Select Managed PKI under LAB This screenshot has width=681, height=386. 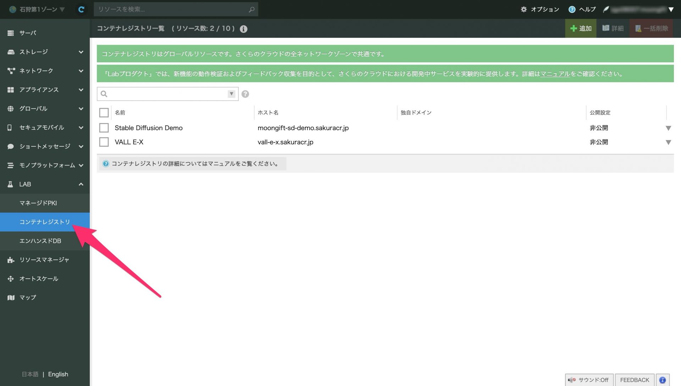[x=38, y=203]
